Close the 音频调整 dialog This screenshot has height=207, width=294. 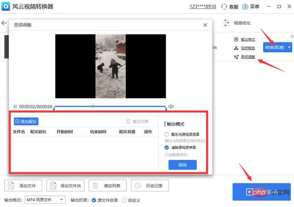coord(205,25)
